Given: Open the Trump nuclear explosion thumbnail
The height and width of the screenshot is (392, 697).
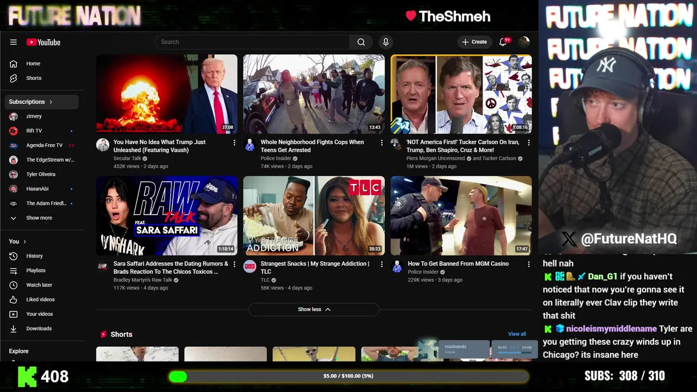Looking at the screenshot, I should (x=167, y=94).
